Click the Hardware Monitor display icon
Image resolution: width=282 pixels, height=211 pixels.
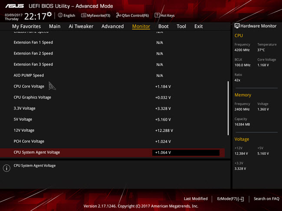(237, 26)
